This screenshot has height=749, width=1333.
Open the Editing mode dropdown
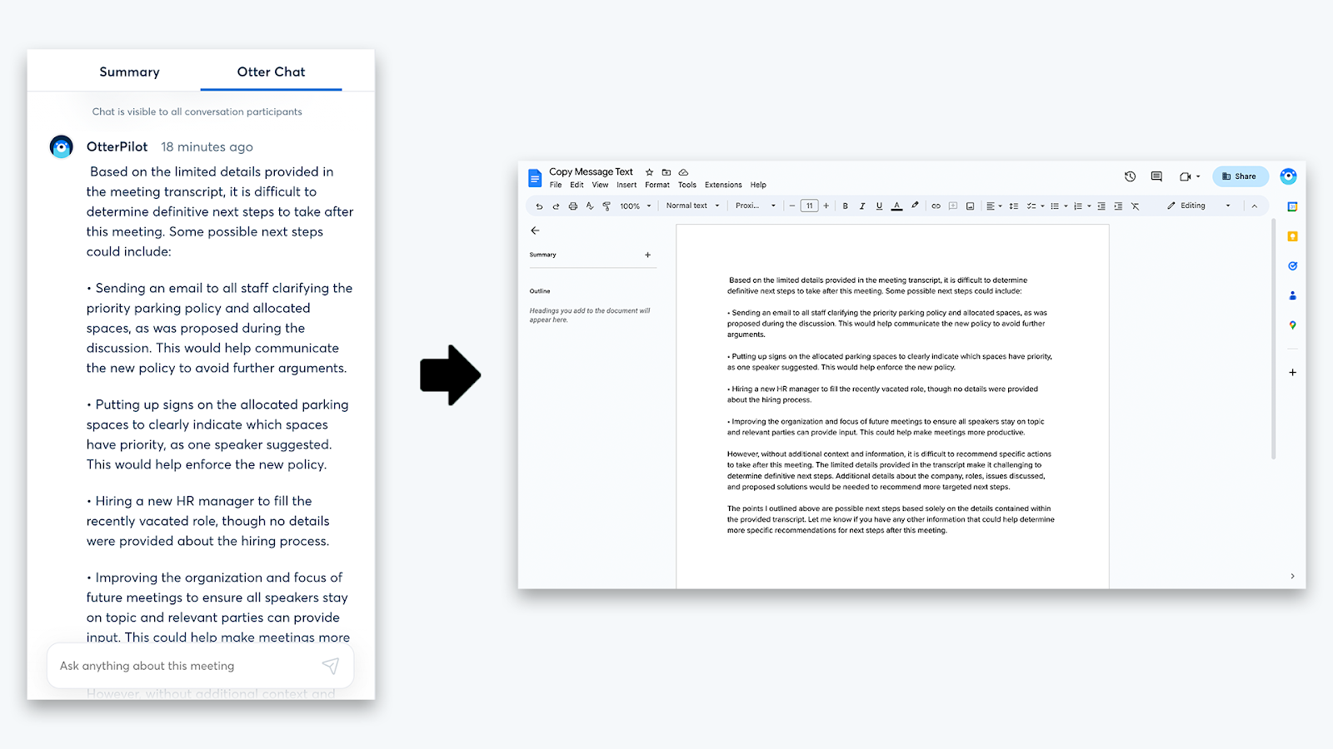tap(1199, 206)
